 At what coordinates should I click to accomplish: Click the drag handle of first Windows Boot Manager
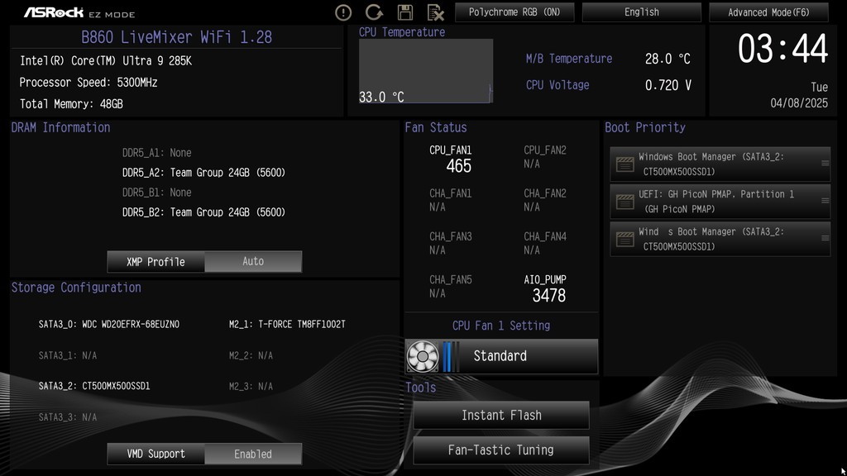tap(825, 163)
